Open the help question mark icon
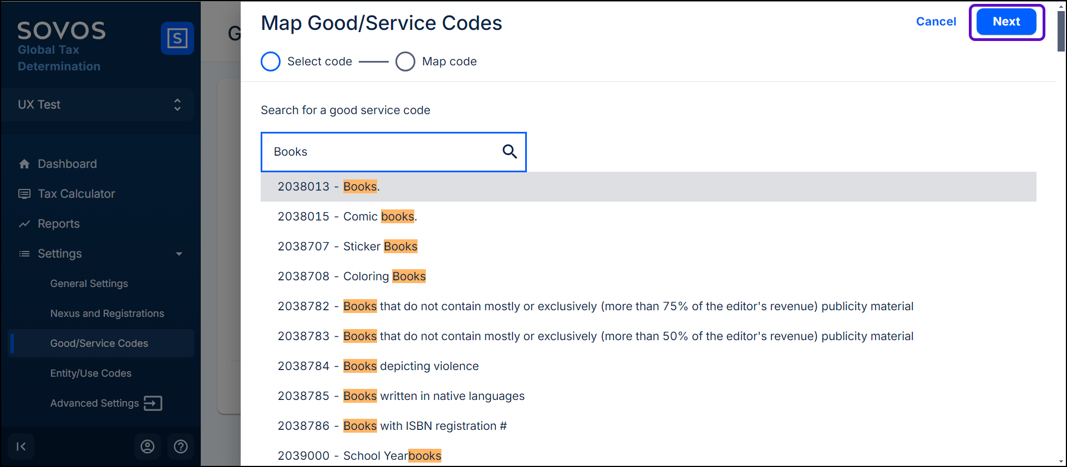 coord(181,447)
